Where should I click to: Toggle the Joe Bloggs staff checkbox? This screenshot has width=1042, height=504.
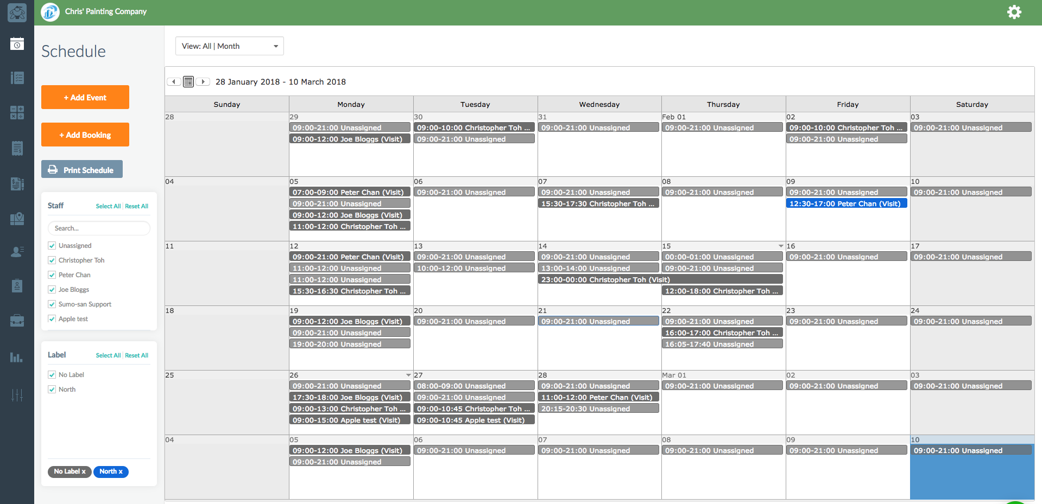click(52, 290)
